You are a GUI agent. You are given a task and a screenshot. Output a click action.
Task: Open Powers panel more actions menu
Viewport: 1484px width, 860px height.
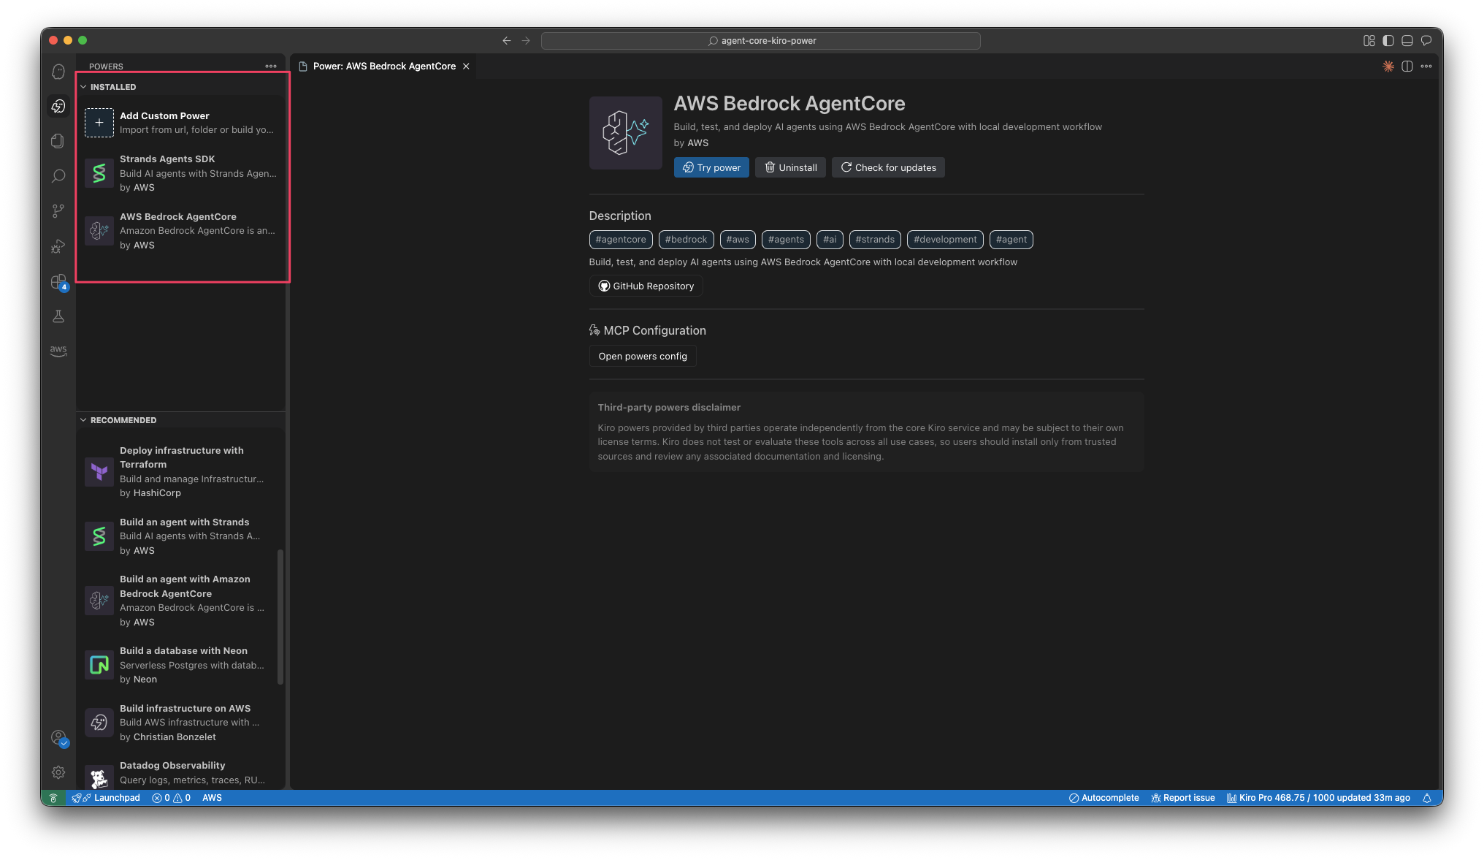tap(271, 66)
